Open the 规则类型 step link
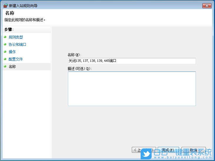The width and height of the screenshot is (215, 161). tap(16, 37)
